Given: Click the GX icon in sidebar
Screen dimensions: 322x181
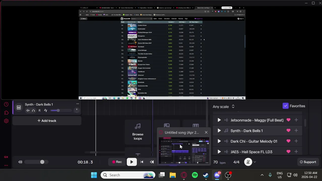Looking at the screenshot, I should pyautogui.click(x=6, y=157).
